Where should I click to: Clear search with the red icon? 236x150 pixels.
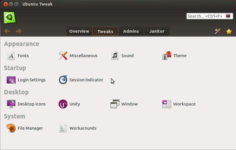[x=228, y=16]
